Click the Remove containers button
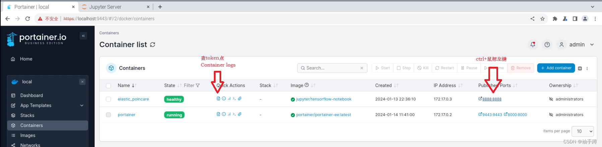602x147 pixels. pyautogui.click(x=521, y=68)
